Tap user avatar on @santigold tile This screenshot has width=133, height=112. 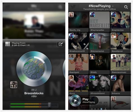pos(71,57)
